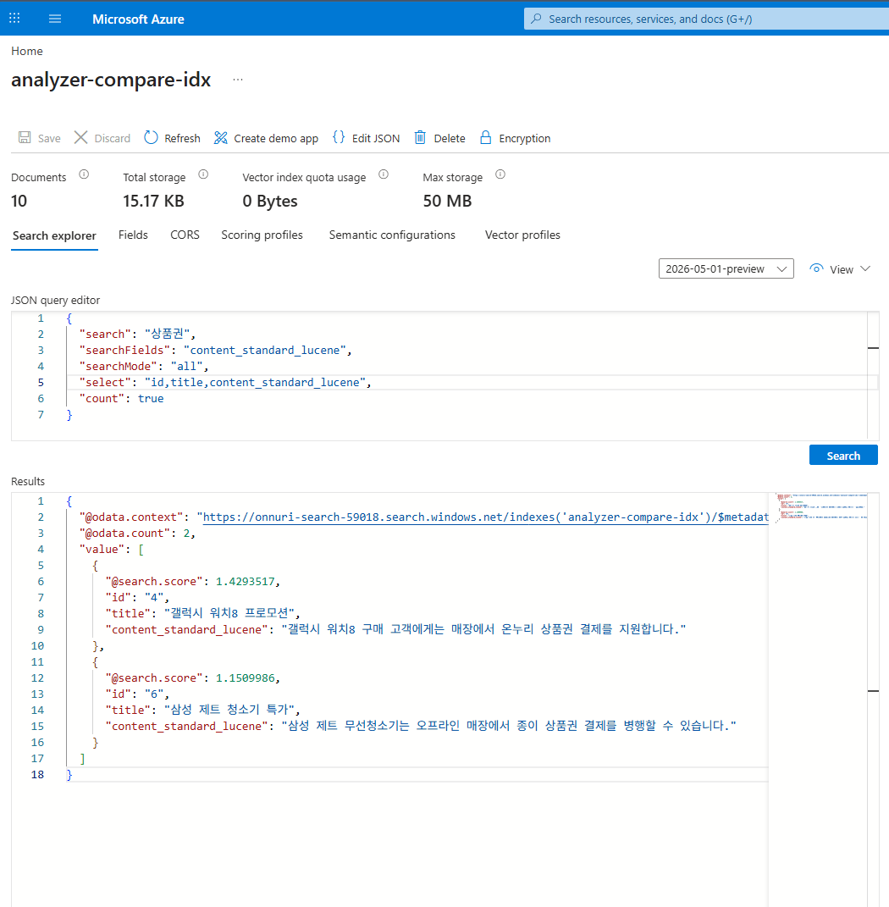Click the Edit JSON braces icon
Image resolution: width=889 pixels, height=907 pixels.
pyautogui.click(x=339, y=138)
